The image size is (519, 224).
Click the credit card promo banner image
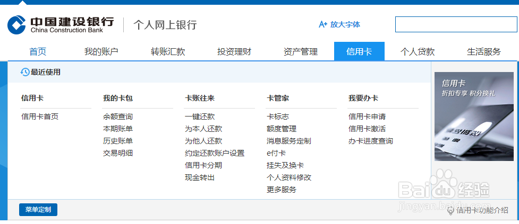(474, 117)
